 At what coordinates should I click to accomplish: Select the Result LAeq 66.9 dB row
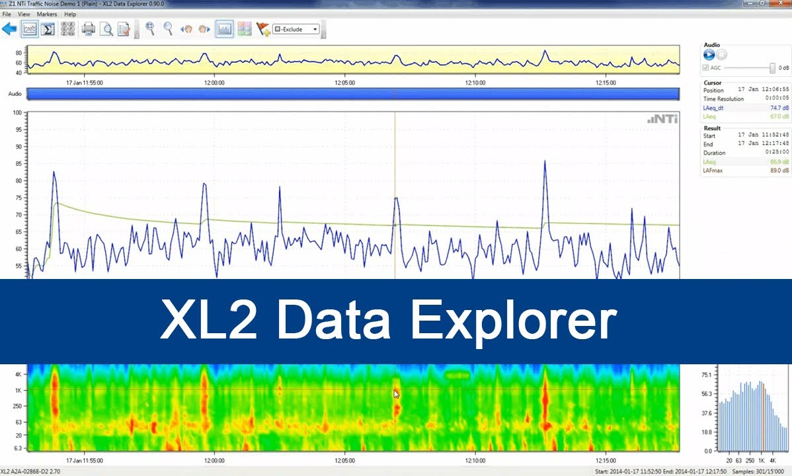click(x=746, y=162)
